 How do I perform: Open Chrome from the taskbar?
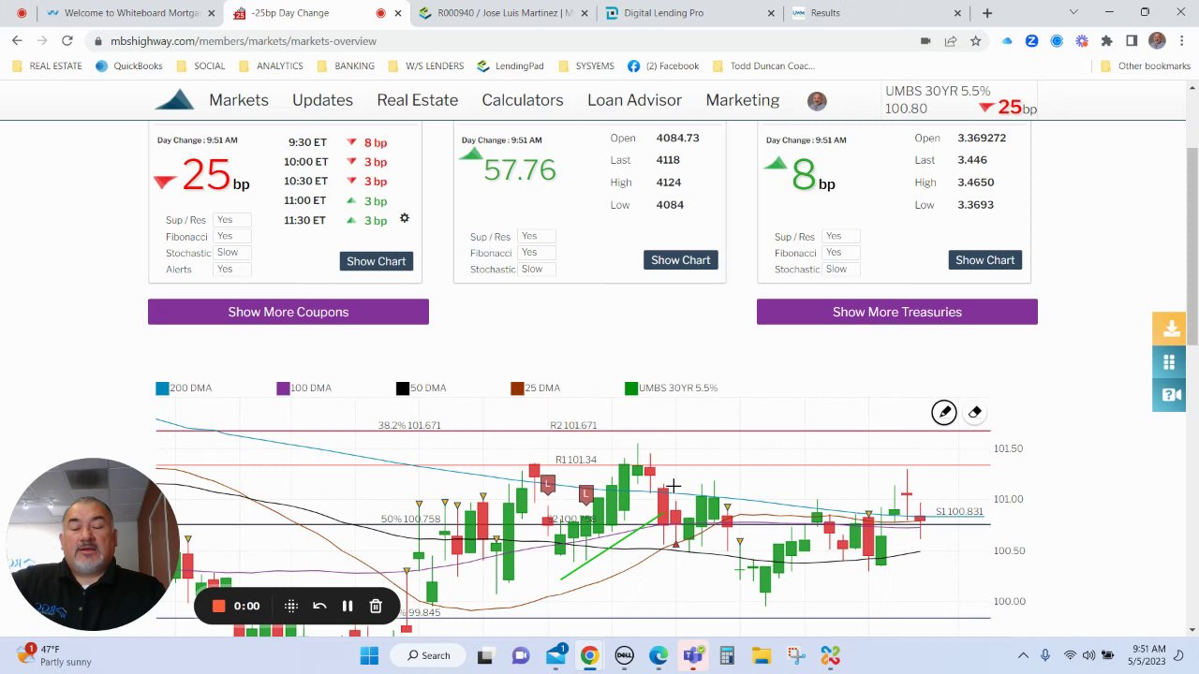[589, 655]
